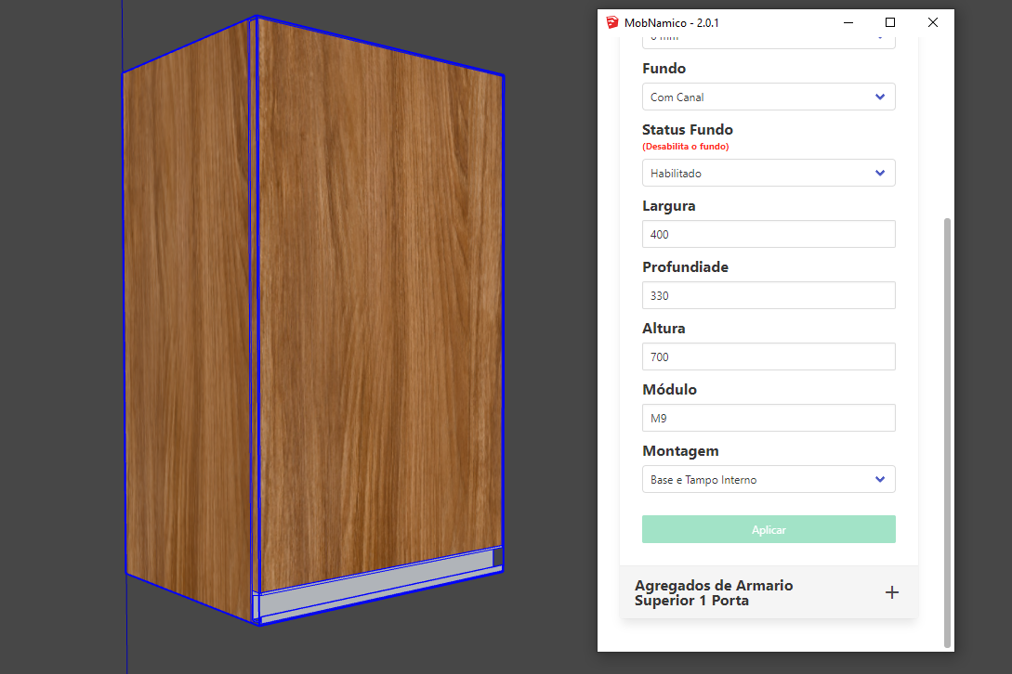Maximize the MobNamico window
The width and height of the screenshot is (1012, 674).
click(890, 22)
